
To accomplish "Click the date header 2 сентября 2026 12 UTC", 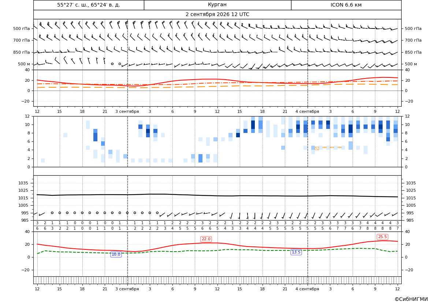I will (x=217, y=15).
